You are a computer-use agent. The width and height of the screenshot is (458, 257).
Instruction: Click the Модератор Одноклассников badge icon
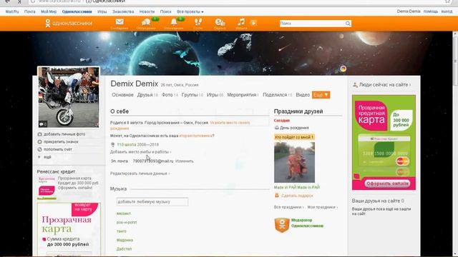pos(282,225)
